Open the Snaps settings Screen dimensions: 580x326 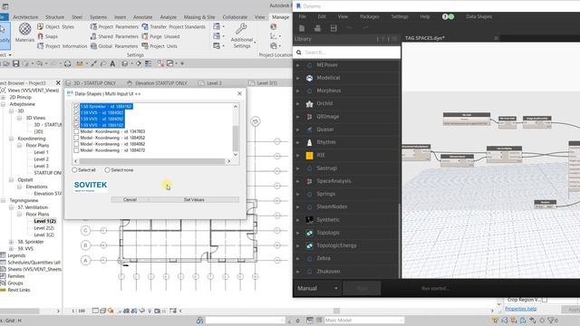47,36
